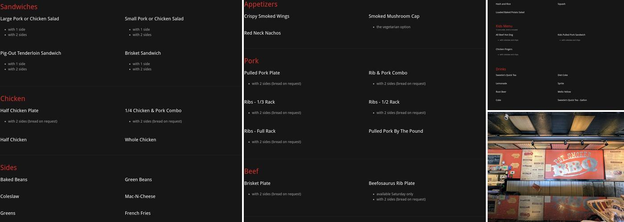The image size is (624, 222).
Task: Choose the French Fries side
Action: [x=138, y=213]
